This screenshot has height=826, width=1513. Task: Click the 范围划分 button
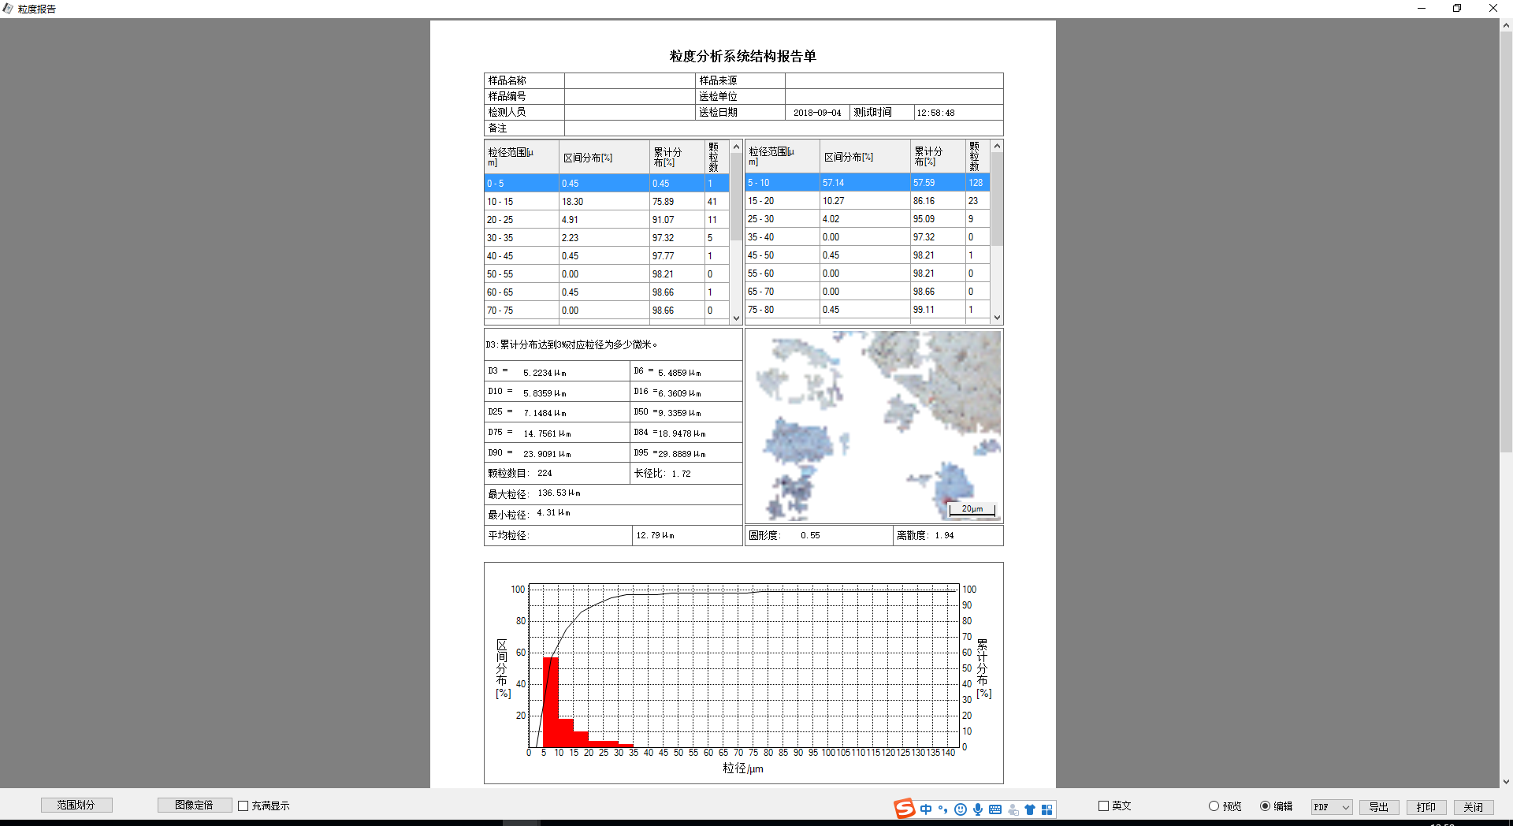point(76,805)
